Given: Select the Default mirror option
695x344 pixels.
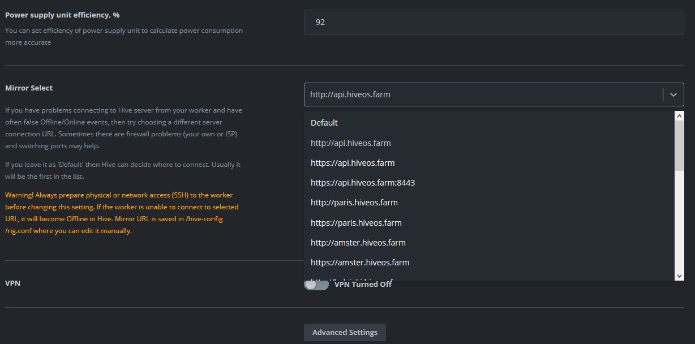Looking at the screenshot, I should click(x=324, y=123).
